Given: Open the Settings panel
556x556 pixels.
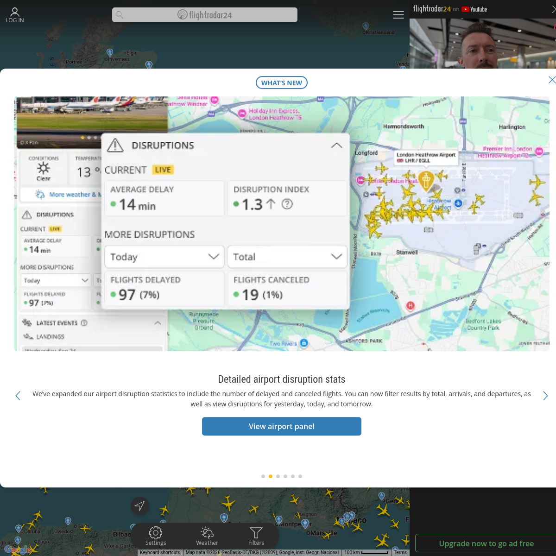Looking at the screenshot, I should (156, 536).
